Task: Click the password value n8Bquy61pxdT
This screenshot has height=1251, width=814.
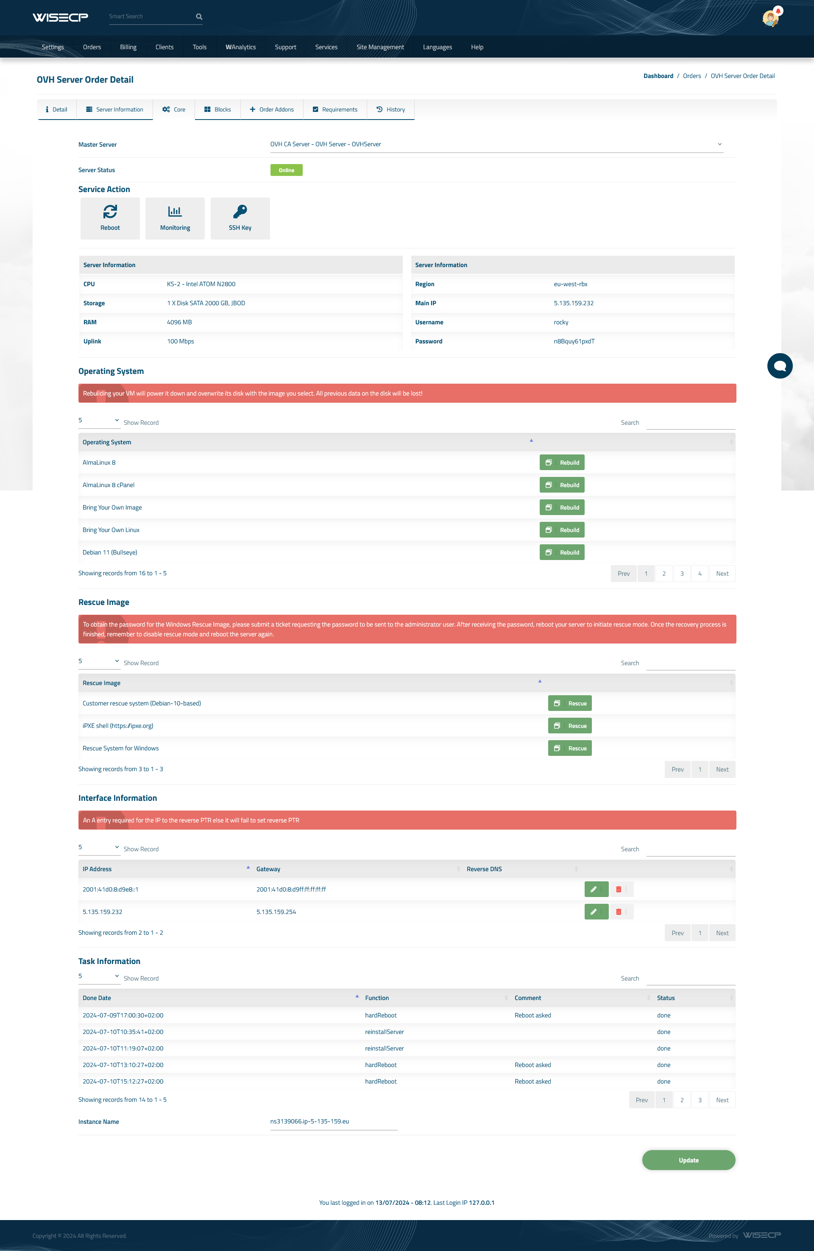Action: [x=574, y=341]
